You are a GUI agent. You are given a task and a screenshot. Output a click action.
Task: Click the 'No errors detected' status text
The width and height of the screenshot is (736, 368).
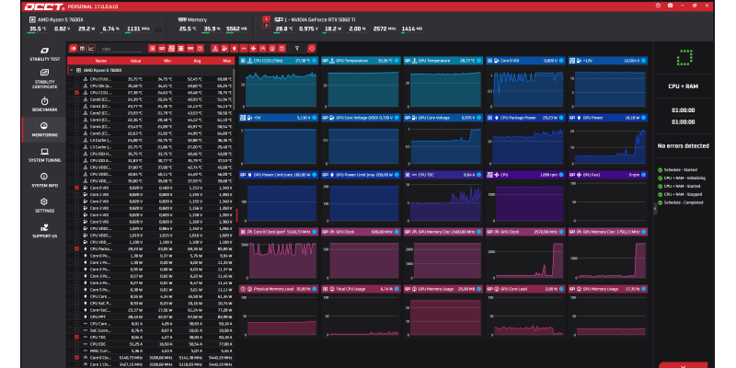[x=683, y=146]
